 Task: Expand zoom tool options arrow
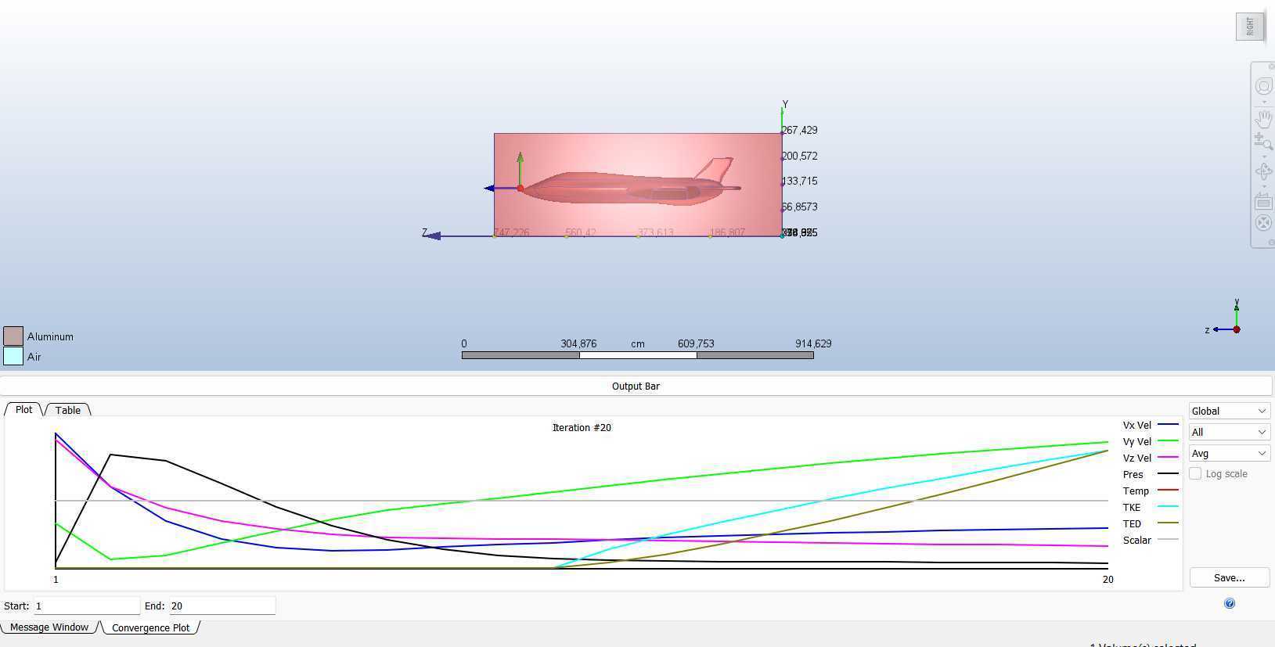1263,156
